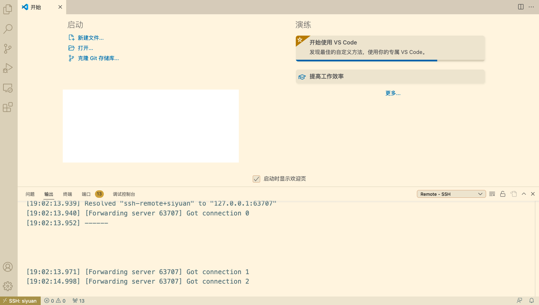Screen dimensions: 539x305
Task: Toggle output auto-scroll lock icon
Action: [x=503, y=194]
